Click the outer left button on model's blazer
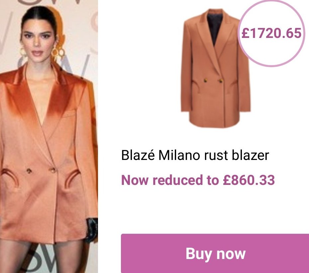This screenshot has width=309, height=273. (x=29, y=171)
